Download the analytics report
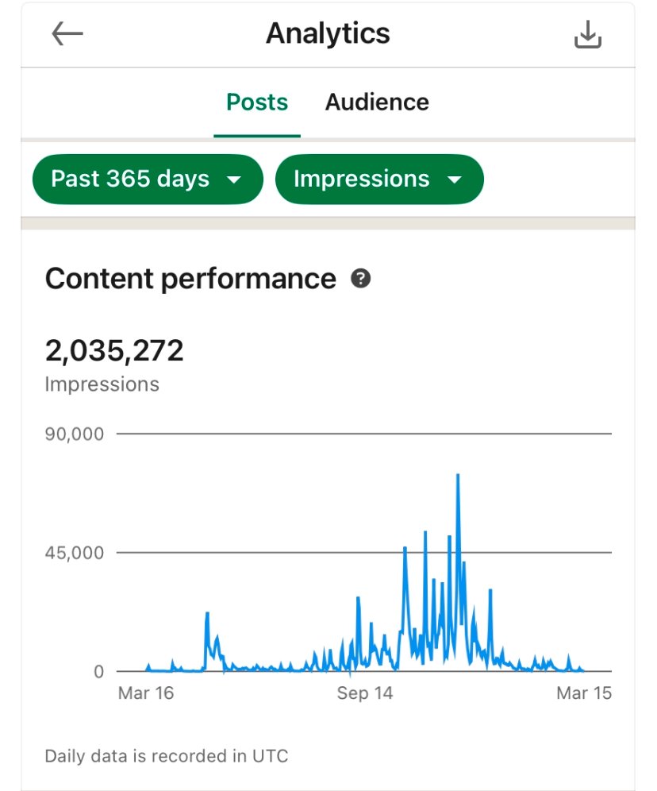The image size is (657, 791). [588, 35]
